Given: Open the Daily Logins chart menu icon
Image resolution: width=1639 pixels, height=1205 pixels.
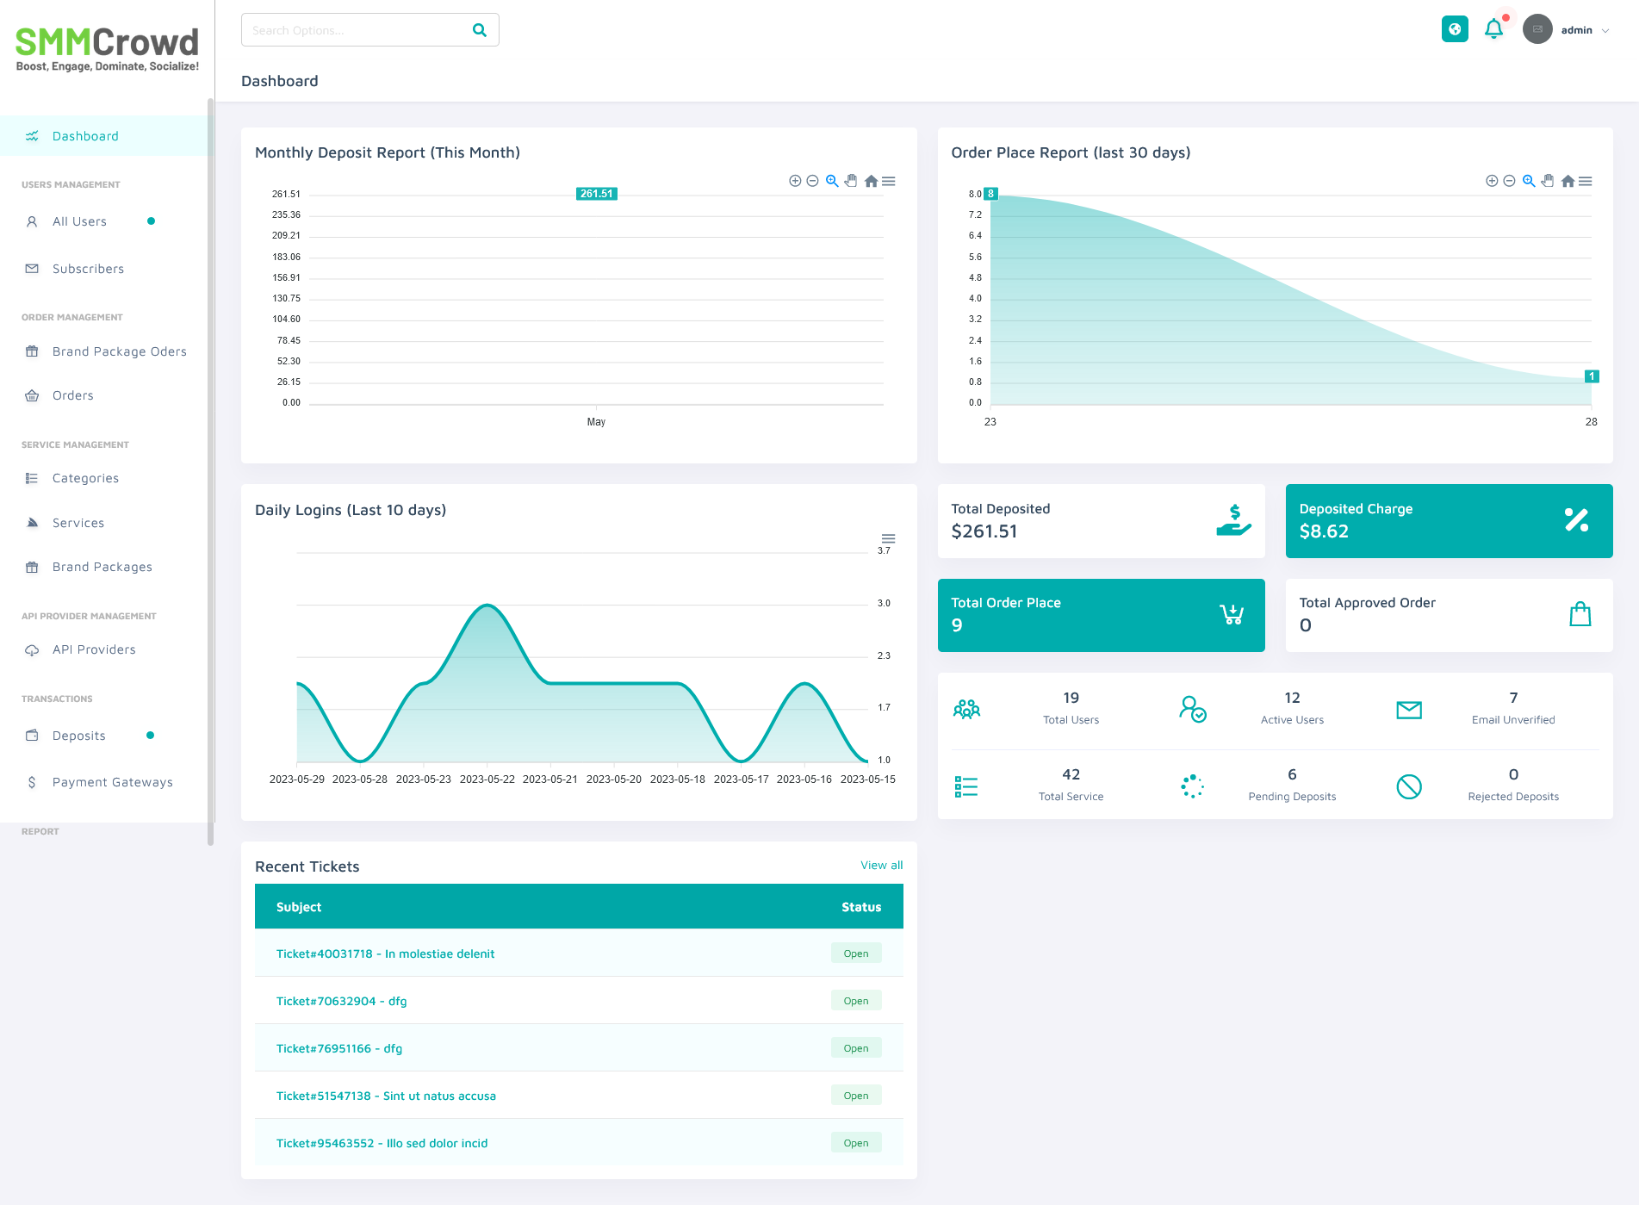Looking at the screenshot, I should coord(888,538).
